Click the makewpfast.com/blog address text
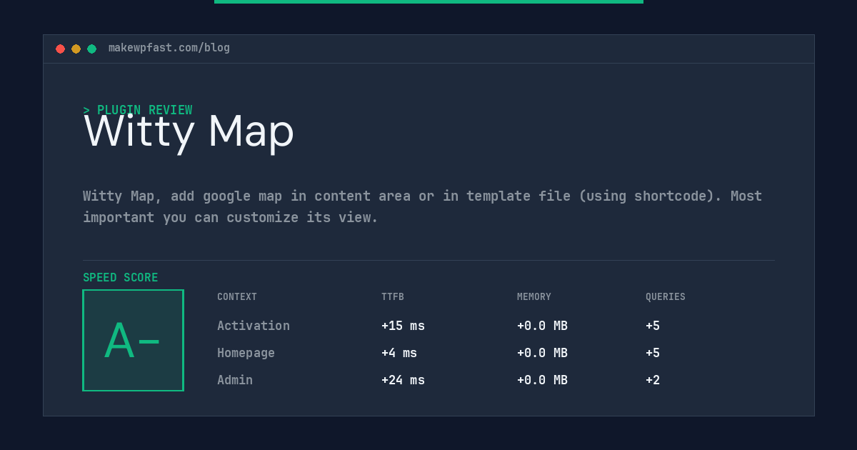857x450 pixels. point(169,48)
